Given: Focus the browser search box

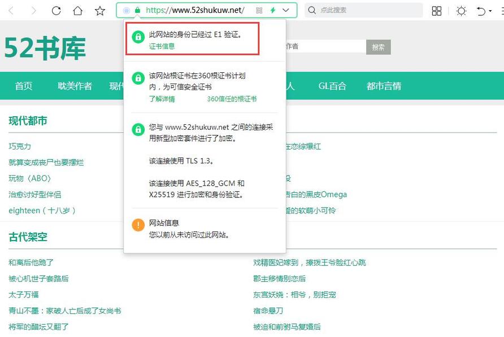Looking at the screenshot, I should [x=364, y=10].
